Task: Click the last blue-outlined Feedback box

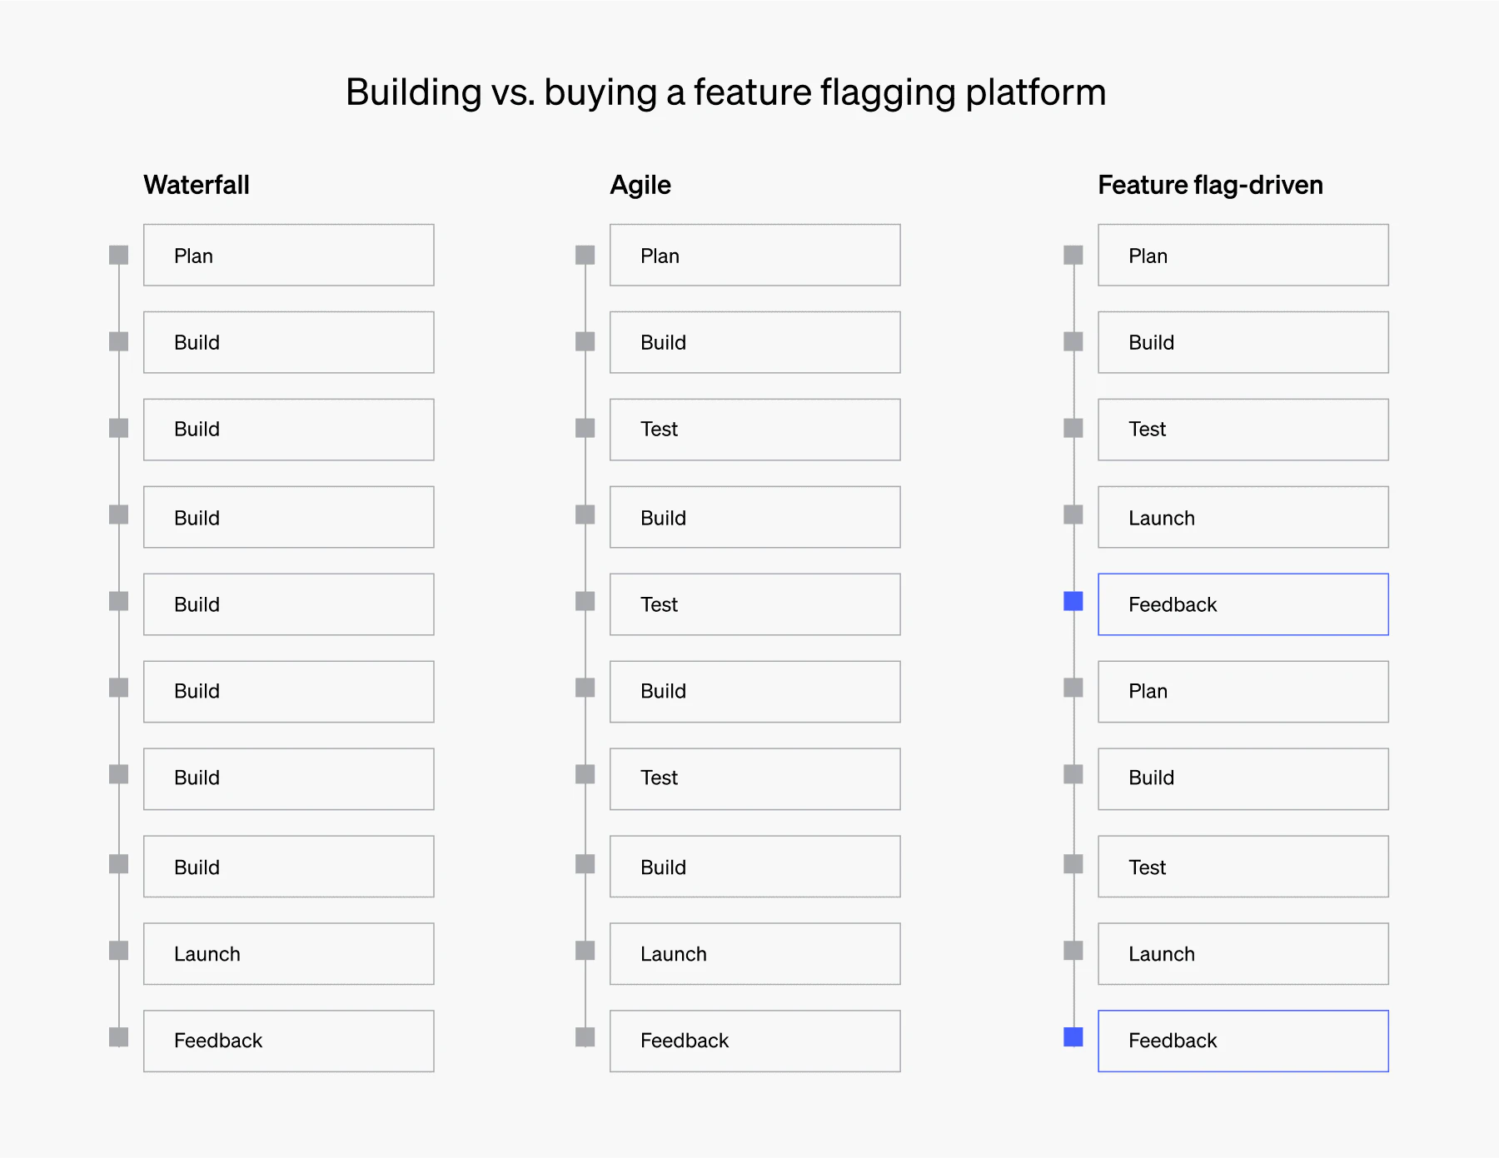Action: tap(1243, 1041)
